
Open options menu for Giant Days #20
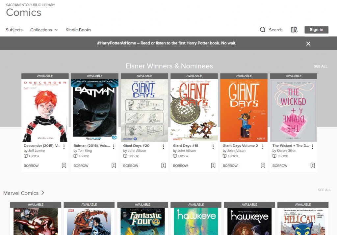pos(163,147)
